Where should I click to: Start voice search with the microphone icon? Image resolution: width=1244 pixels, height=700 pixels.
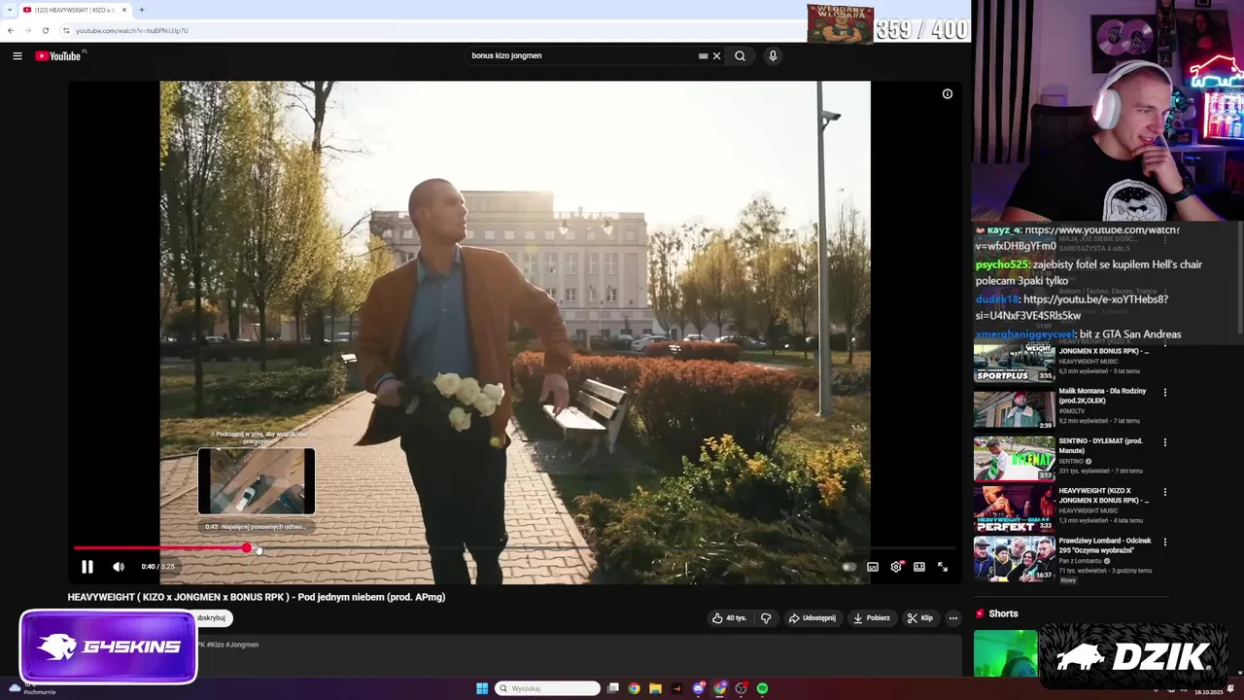(x=773, y=56)
